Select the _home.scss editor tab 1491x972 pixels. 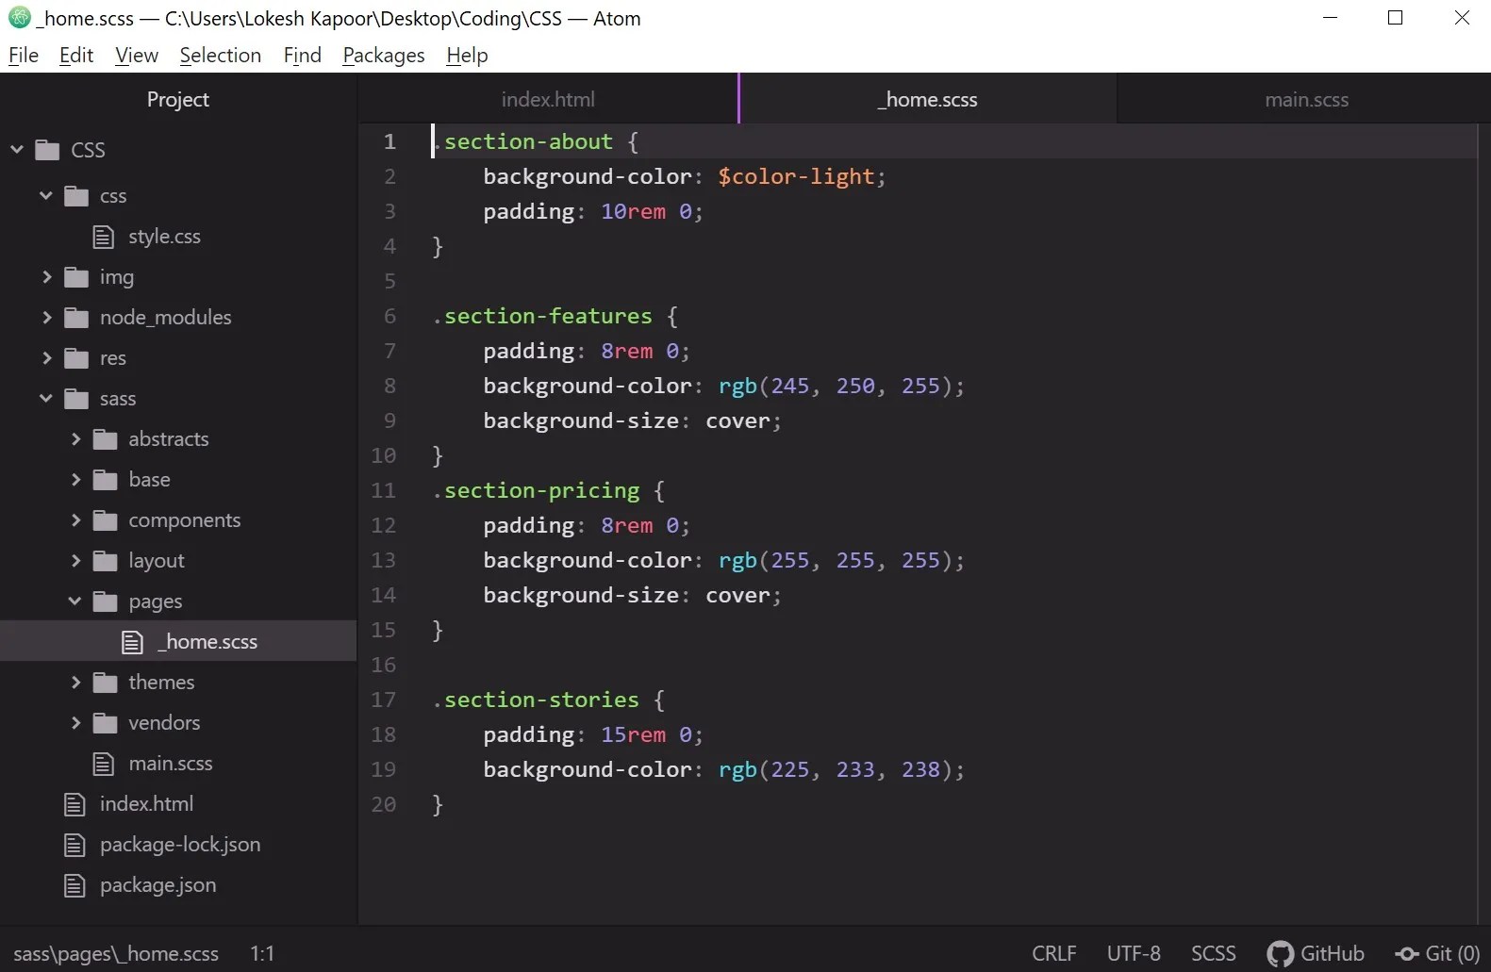928,99
